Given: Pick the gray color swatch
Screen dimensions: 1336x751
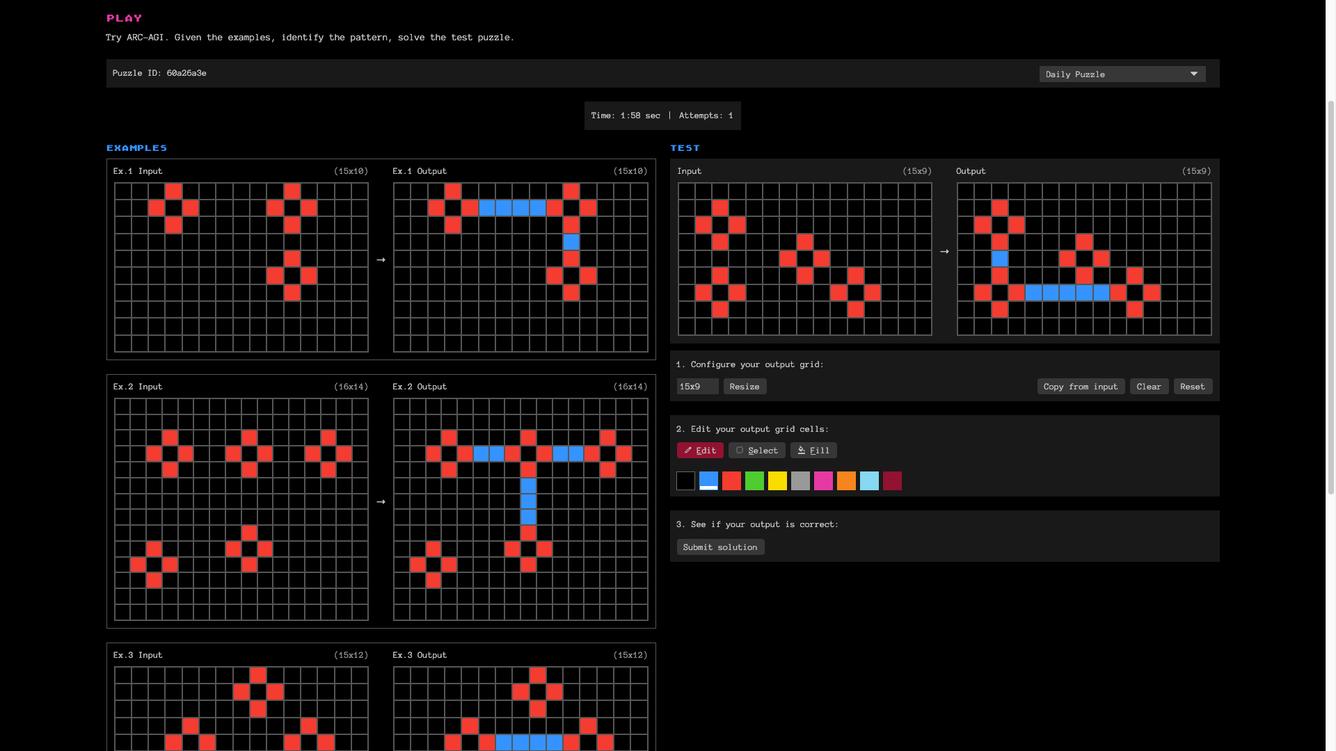Looking at the screenshot, I should coord(800,481).
